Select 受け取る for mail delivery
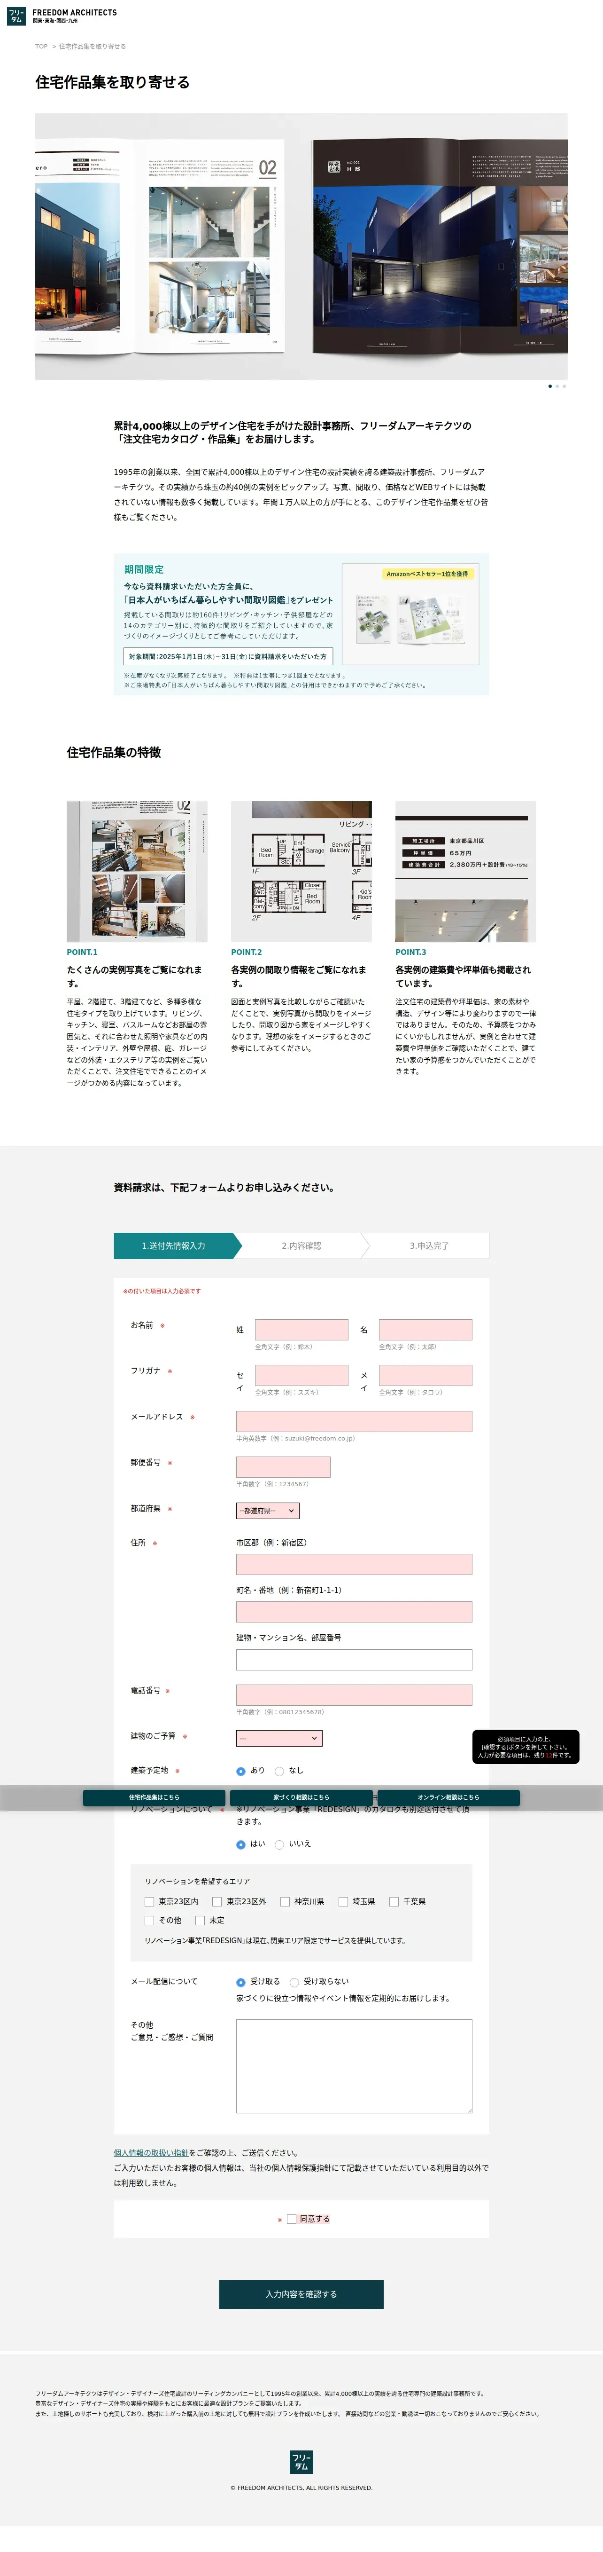Viewport: 603px width, 2552px height. pyautogui.click(x=240, y=1982)
